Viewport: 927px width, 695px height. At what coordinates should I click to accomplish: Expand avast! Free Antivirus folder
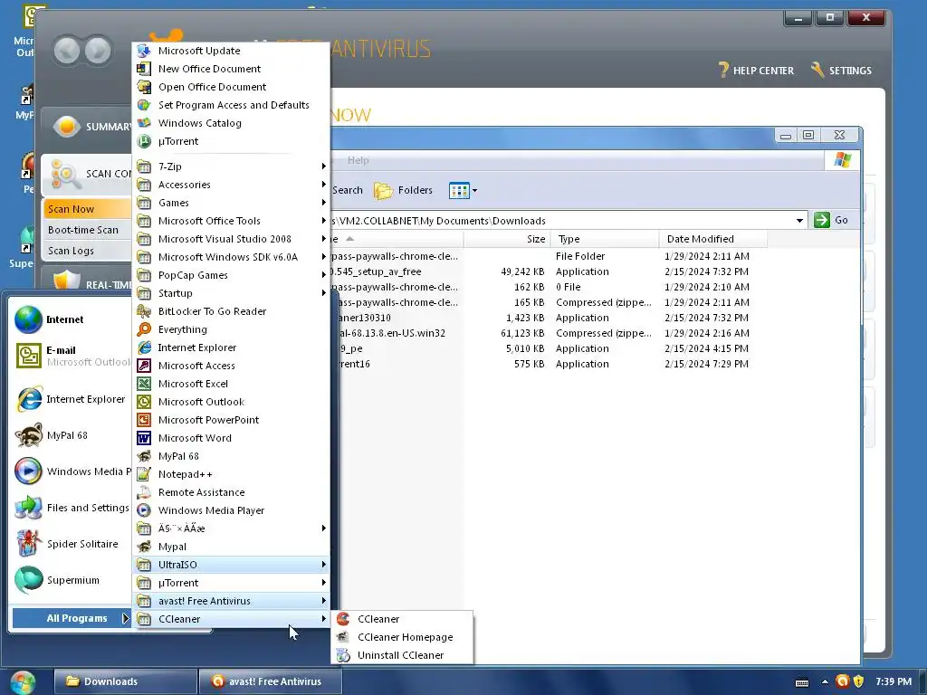click(x=231, y=601)
